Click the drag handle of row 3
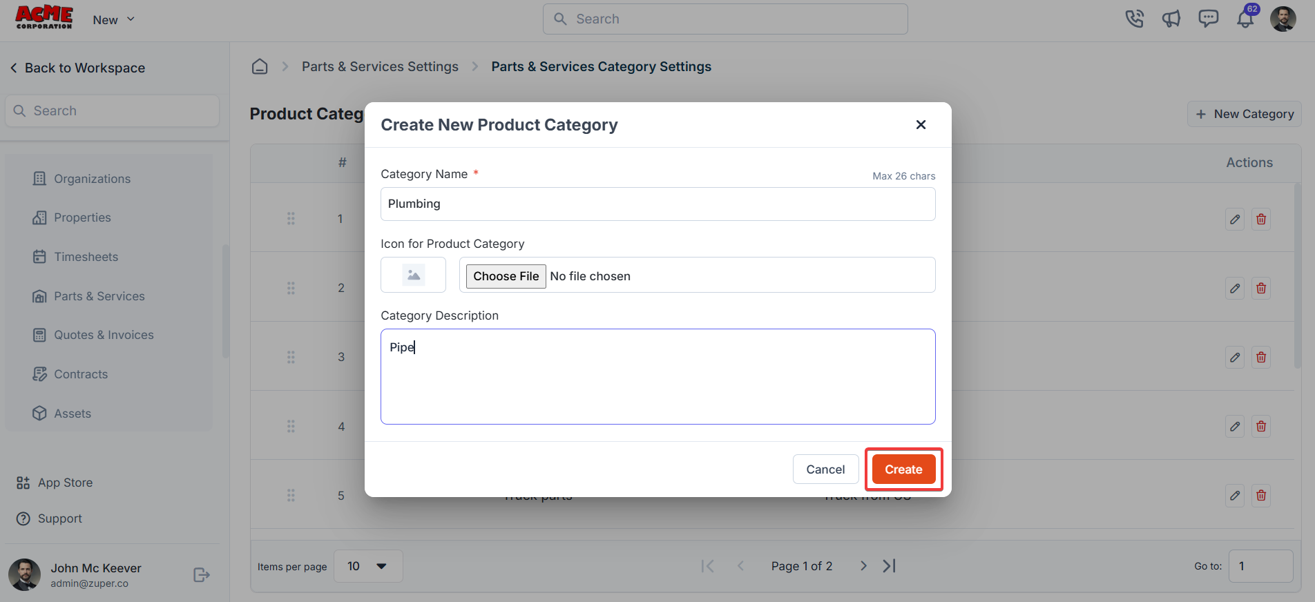 (291, 357)
